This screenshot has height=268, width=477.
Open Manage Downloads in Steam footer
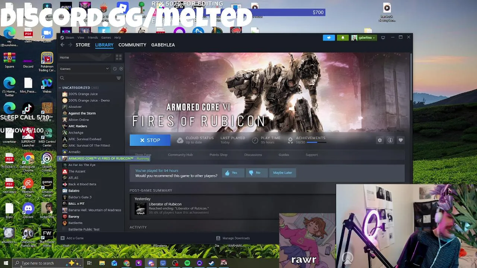(x=233, y=238)
